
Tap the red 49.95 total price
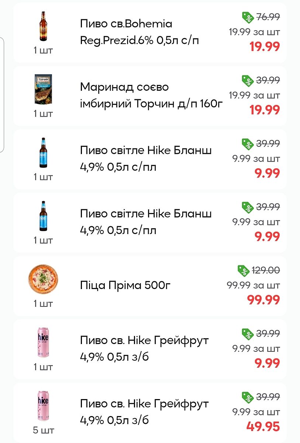(263, 426)
